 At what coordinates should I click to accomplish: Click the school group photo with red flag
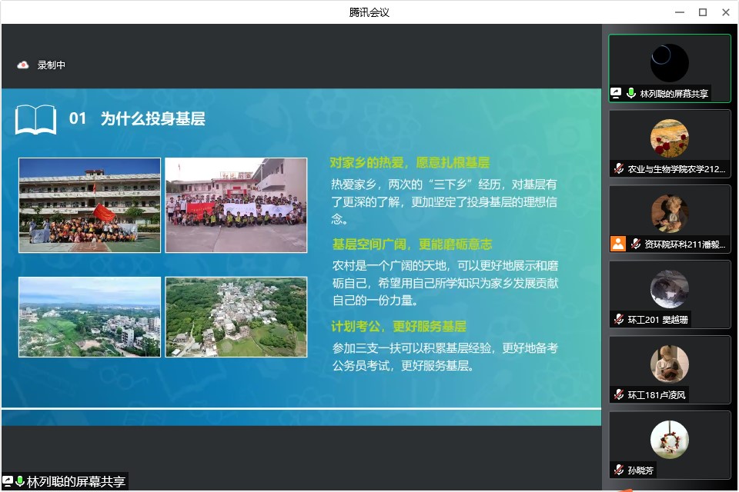tap(89, 205)
